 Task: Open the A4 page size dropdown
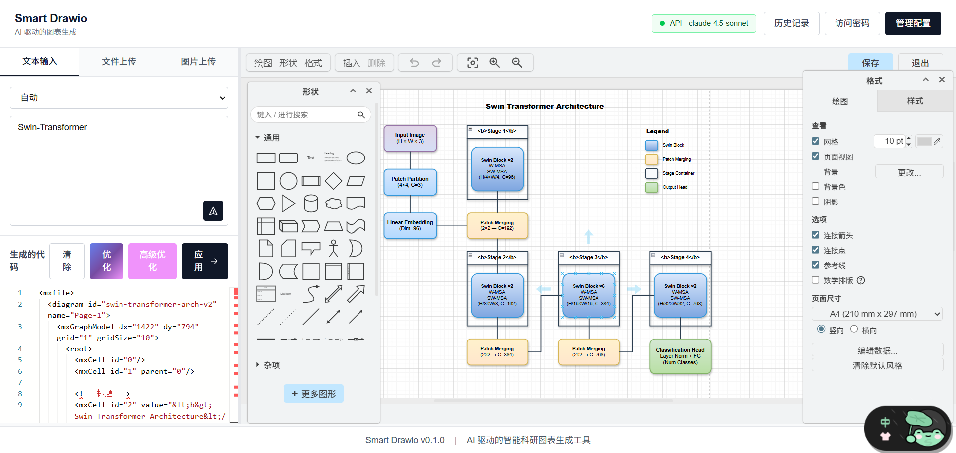pyautogui.click(x=877, y=314)
